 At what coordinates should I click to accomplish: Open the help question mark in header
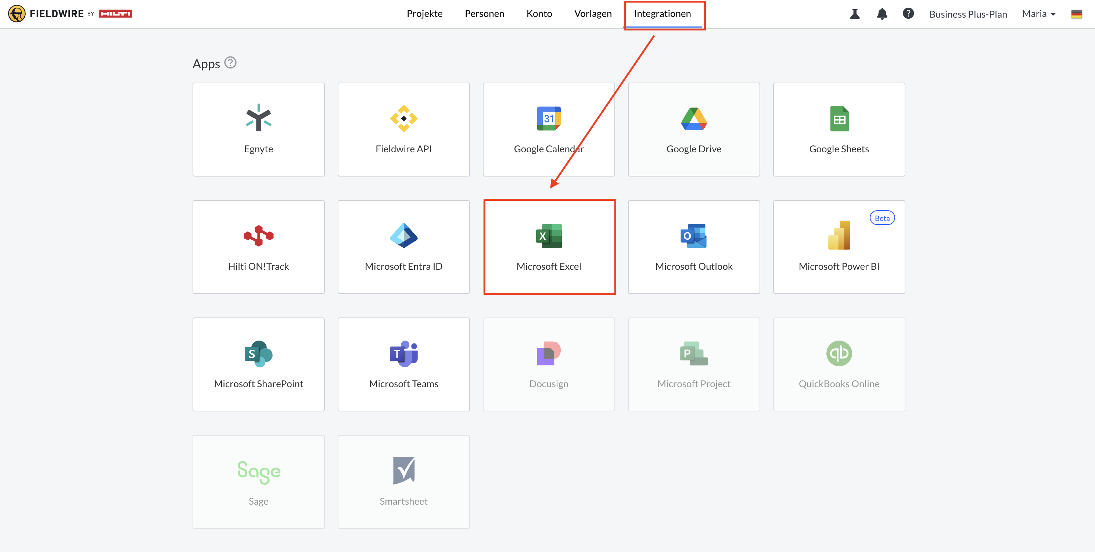click(x=908, y=14)
